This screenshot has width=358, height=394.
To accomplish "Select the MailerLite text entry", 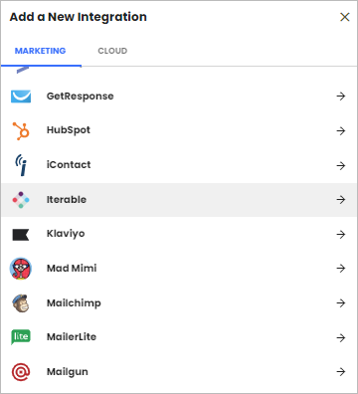I will tap(72, 337).
